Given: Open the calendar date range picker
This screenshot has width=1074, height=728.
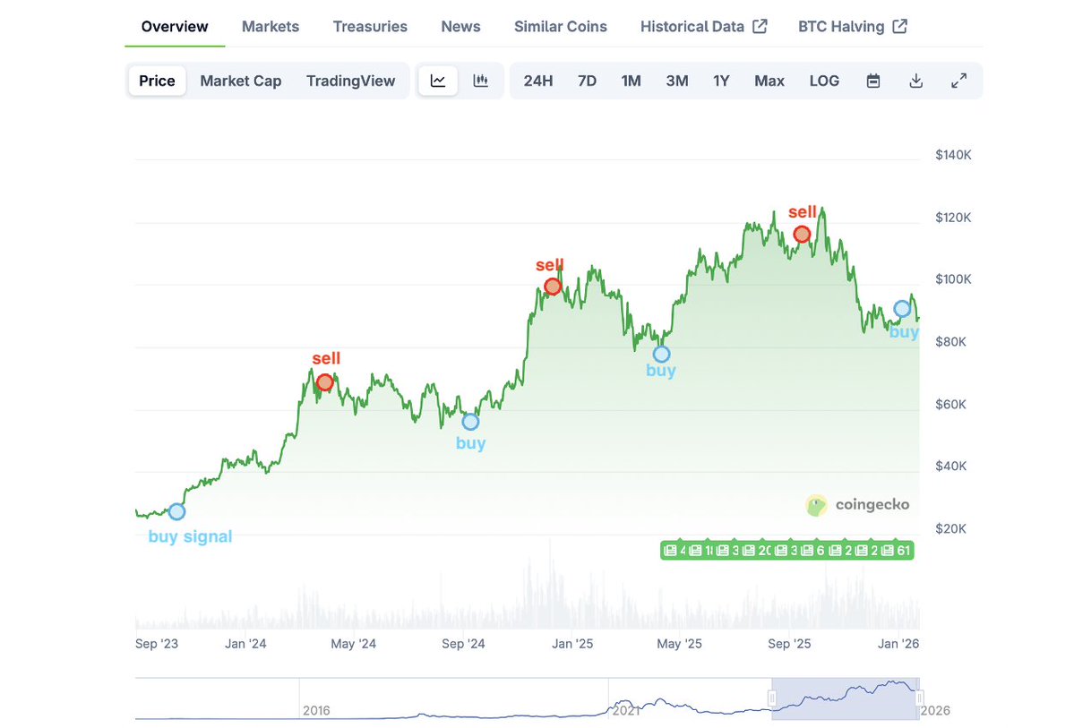Looking at the screenshot, I should pos(873,81).
